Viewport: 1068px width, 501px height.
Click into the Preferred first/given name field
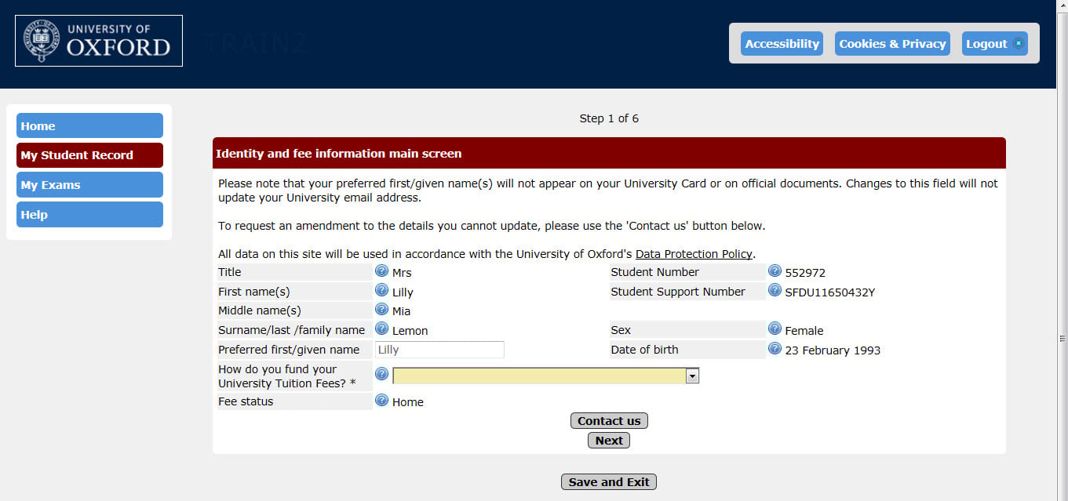(439, 349)
